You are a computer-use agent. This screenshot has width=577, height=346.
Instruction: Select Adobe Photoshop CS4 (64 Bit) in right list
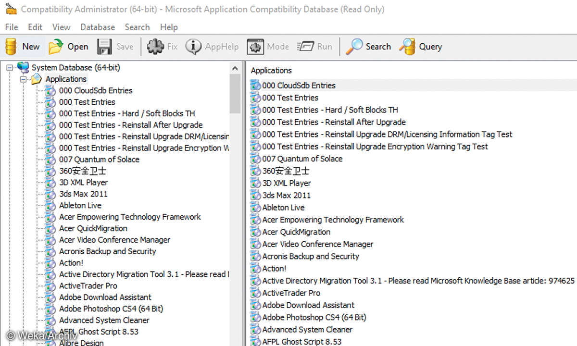pyautogui.click(x=314, y=318)
